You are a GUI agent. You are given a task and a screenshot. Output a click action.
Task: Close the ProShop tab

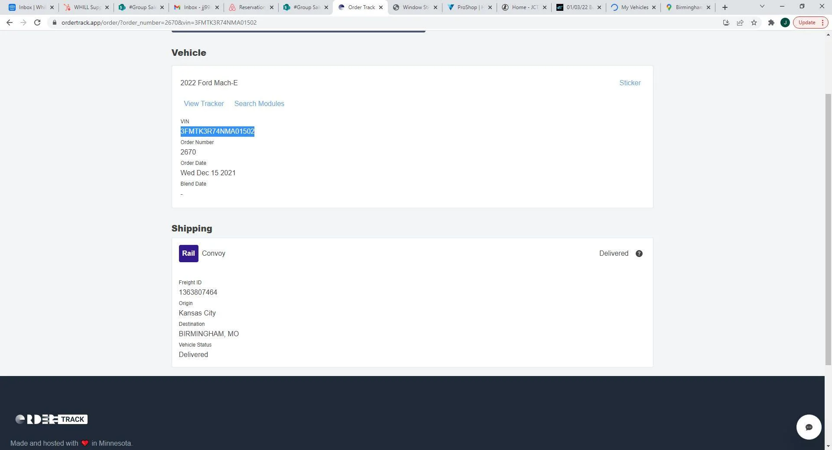(490, 7)
